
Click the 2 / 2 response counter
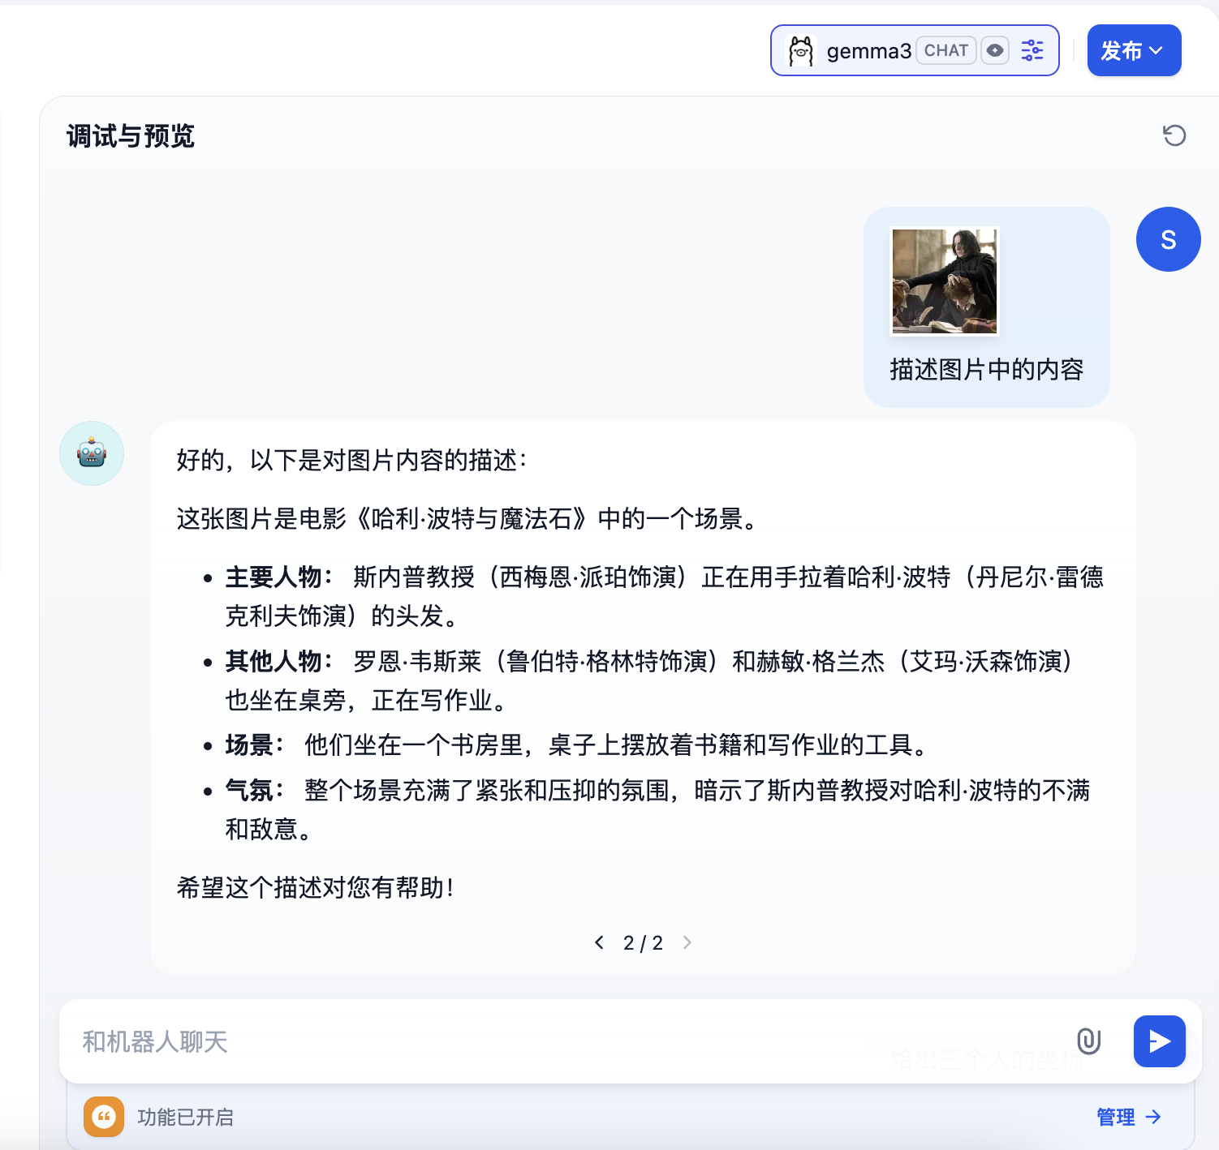(643, 942)
